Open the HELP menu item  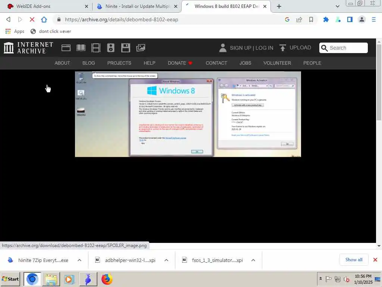coord(149,63)
